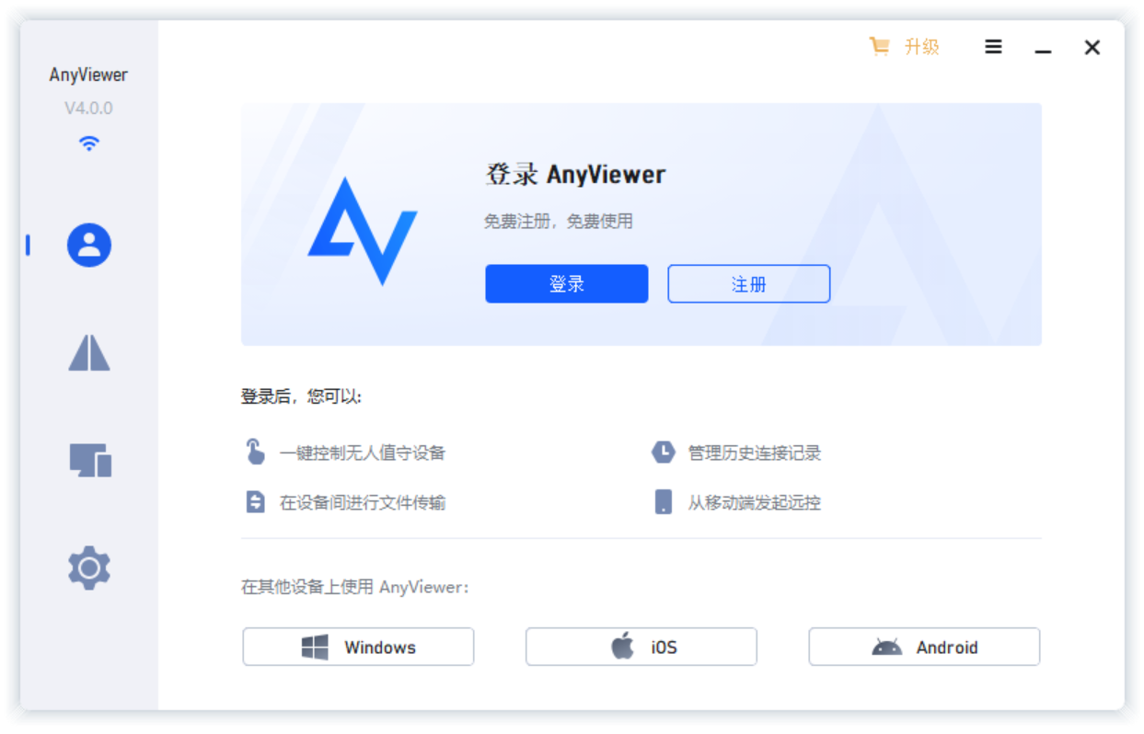The height and width of the screenshot is (734, 1144).
Task: Click the AnyViewer logo in banner
Action: 363,230
